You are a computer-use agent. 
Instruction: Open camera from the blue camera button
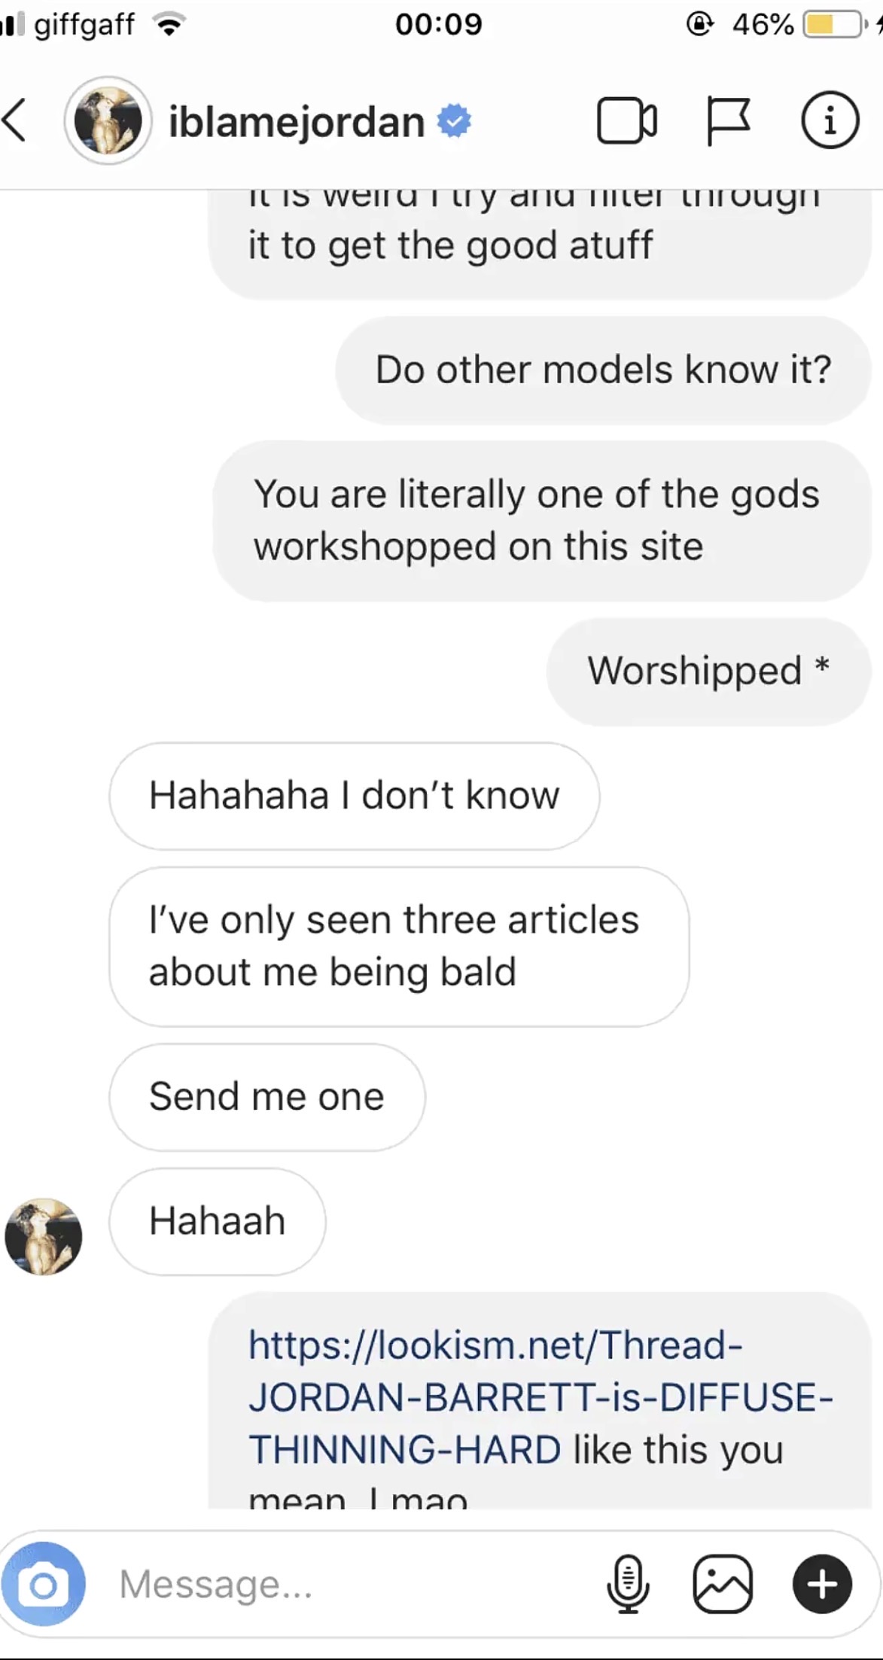coord(43,1584)
